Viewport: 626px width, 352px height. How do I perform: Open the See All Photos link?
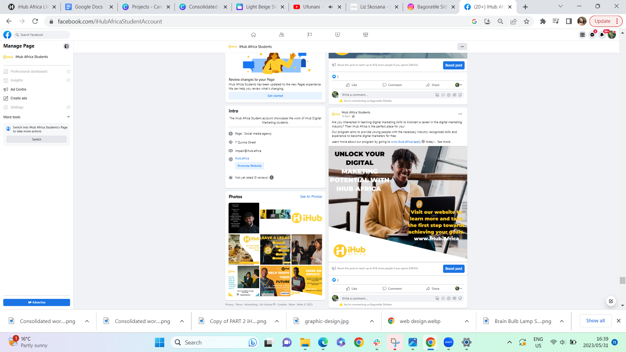point(311,197)
